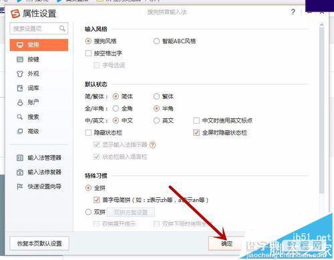
Task: Click the flag icon of 快速设置向导
Action: tap(20, 186)
